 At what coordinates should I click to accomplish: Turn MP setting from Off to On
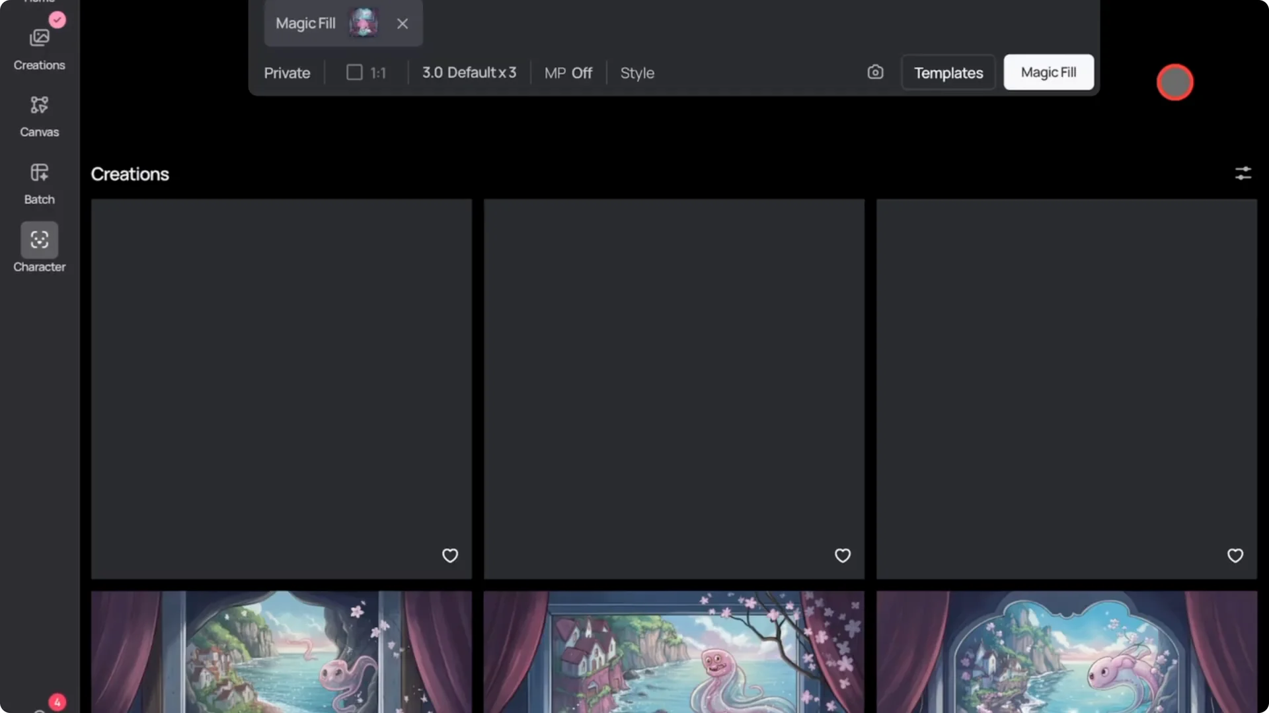tap(568, 73)
